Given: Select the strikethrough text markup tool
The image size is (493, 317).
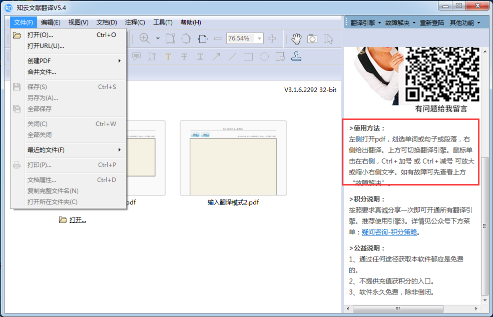Looking at the screenshot, I should tap(184, 56).
